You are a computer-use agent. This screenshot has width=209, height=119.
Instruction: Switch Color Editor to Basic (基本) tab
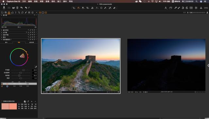[6, 42]
